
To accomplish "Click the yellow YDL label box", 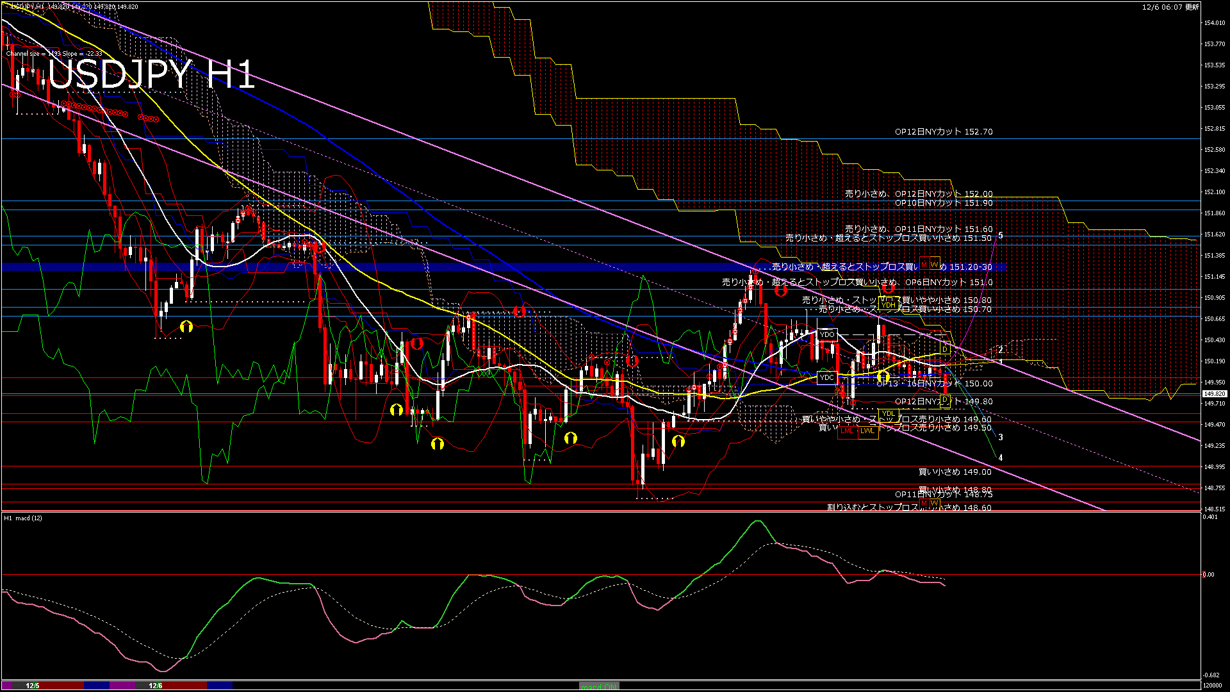I will (x=888, y=413).
